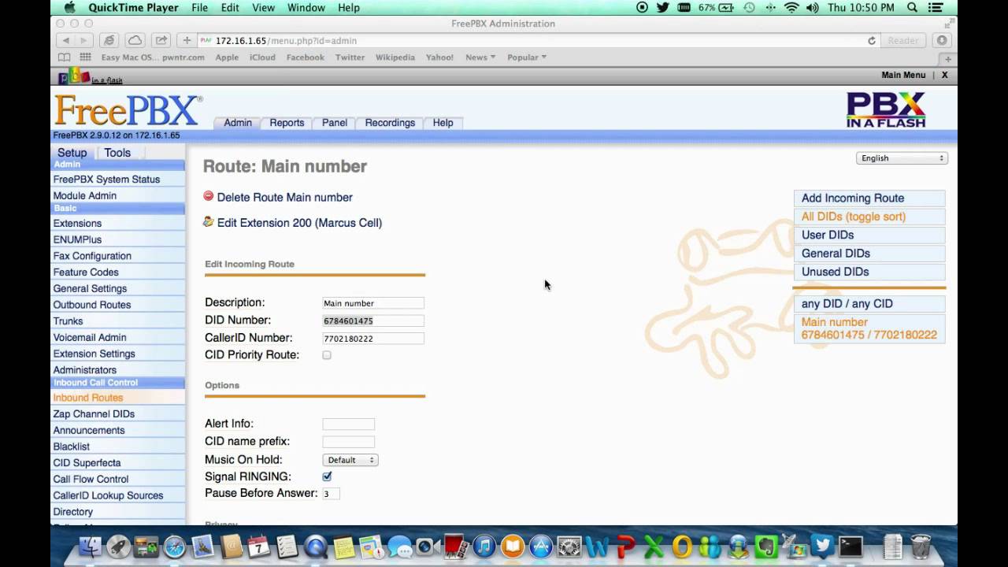The height and width of the screenshot is (567, 1008).
Task: Open the Music On Hold dropdown
Action: [350, 460]
